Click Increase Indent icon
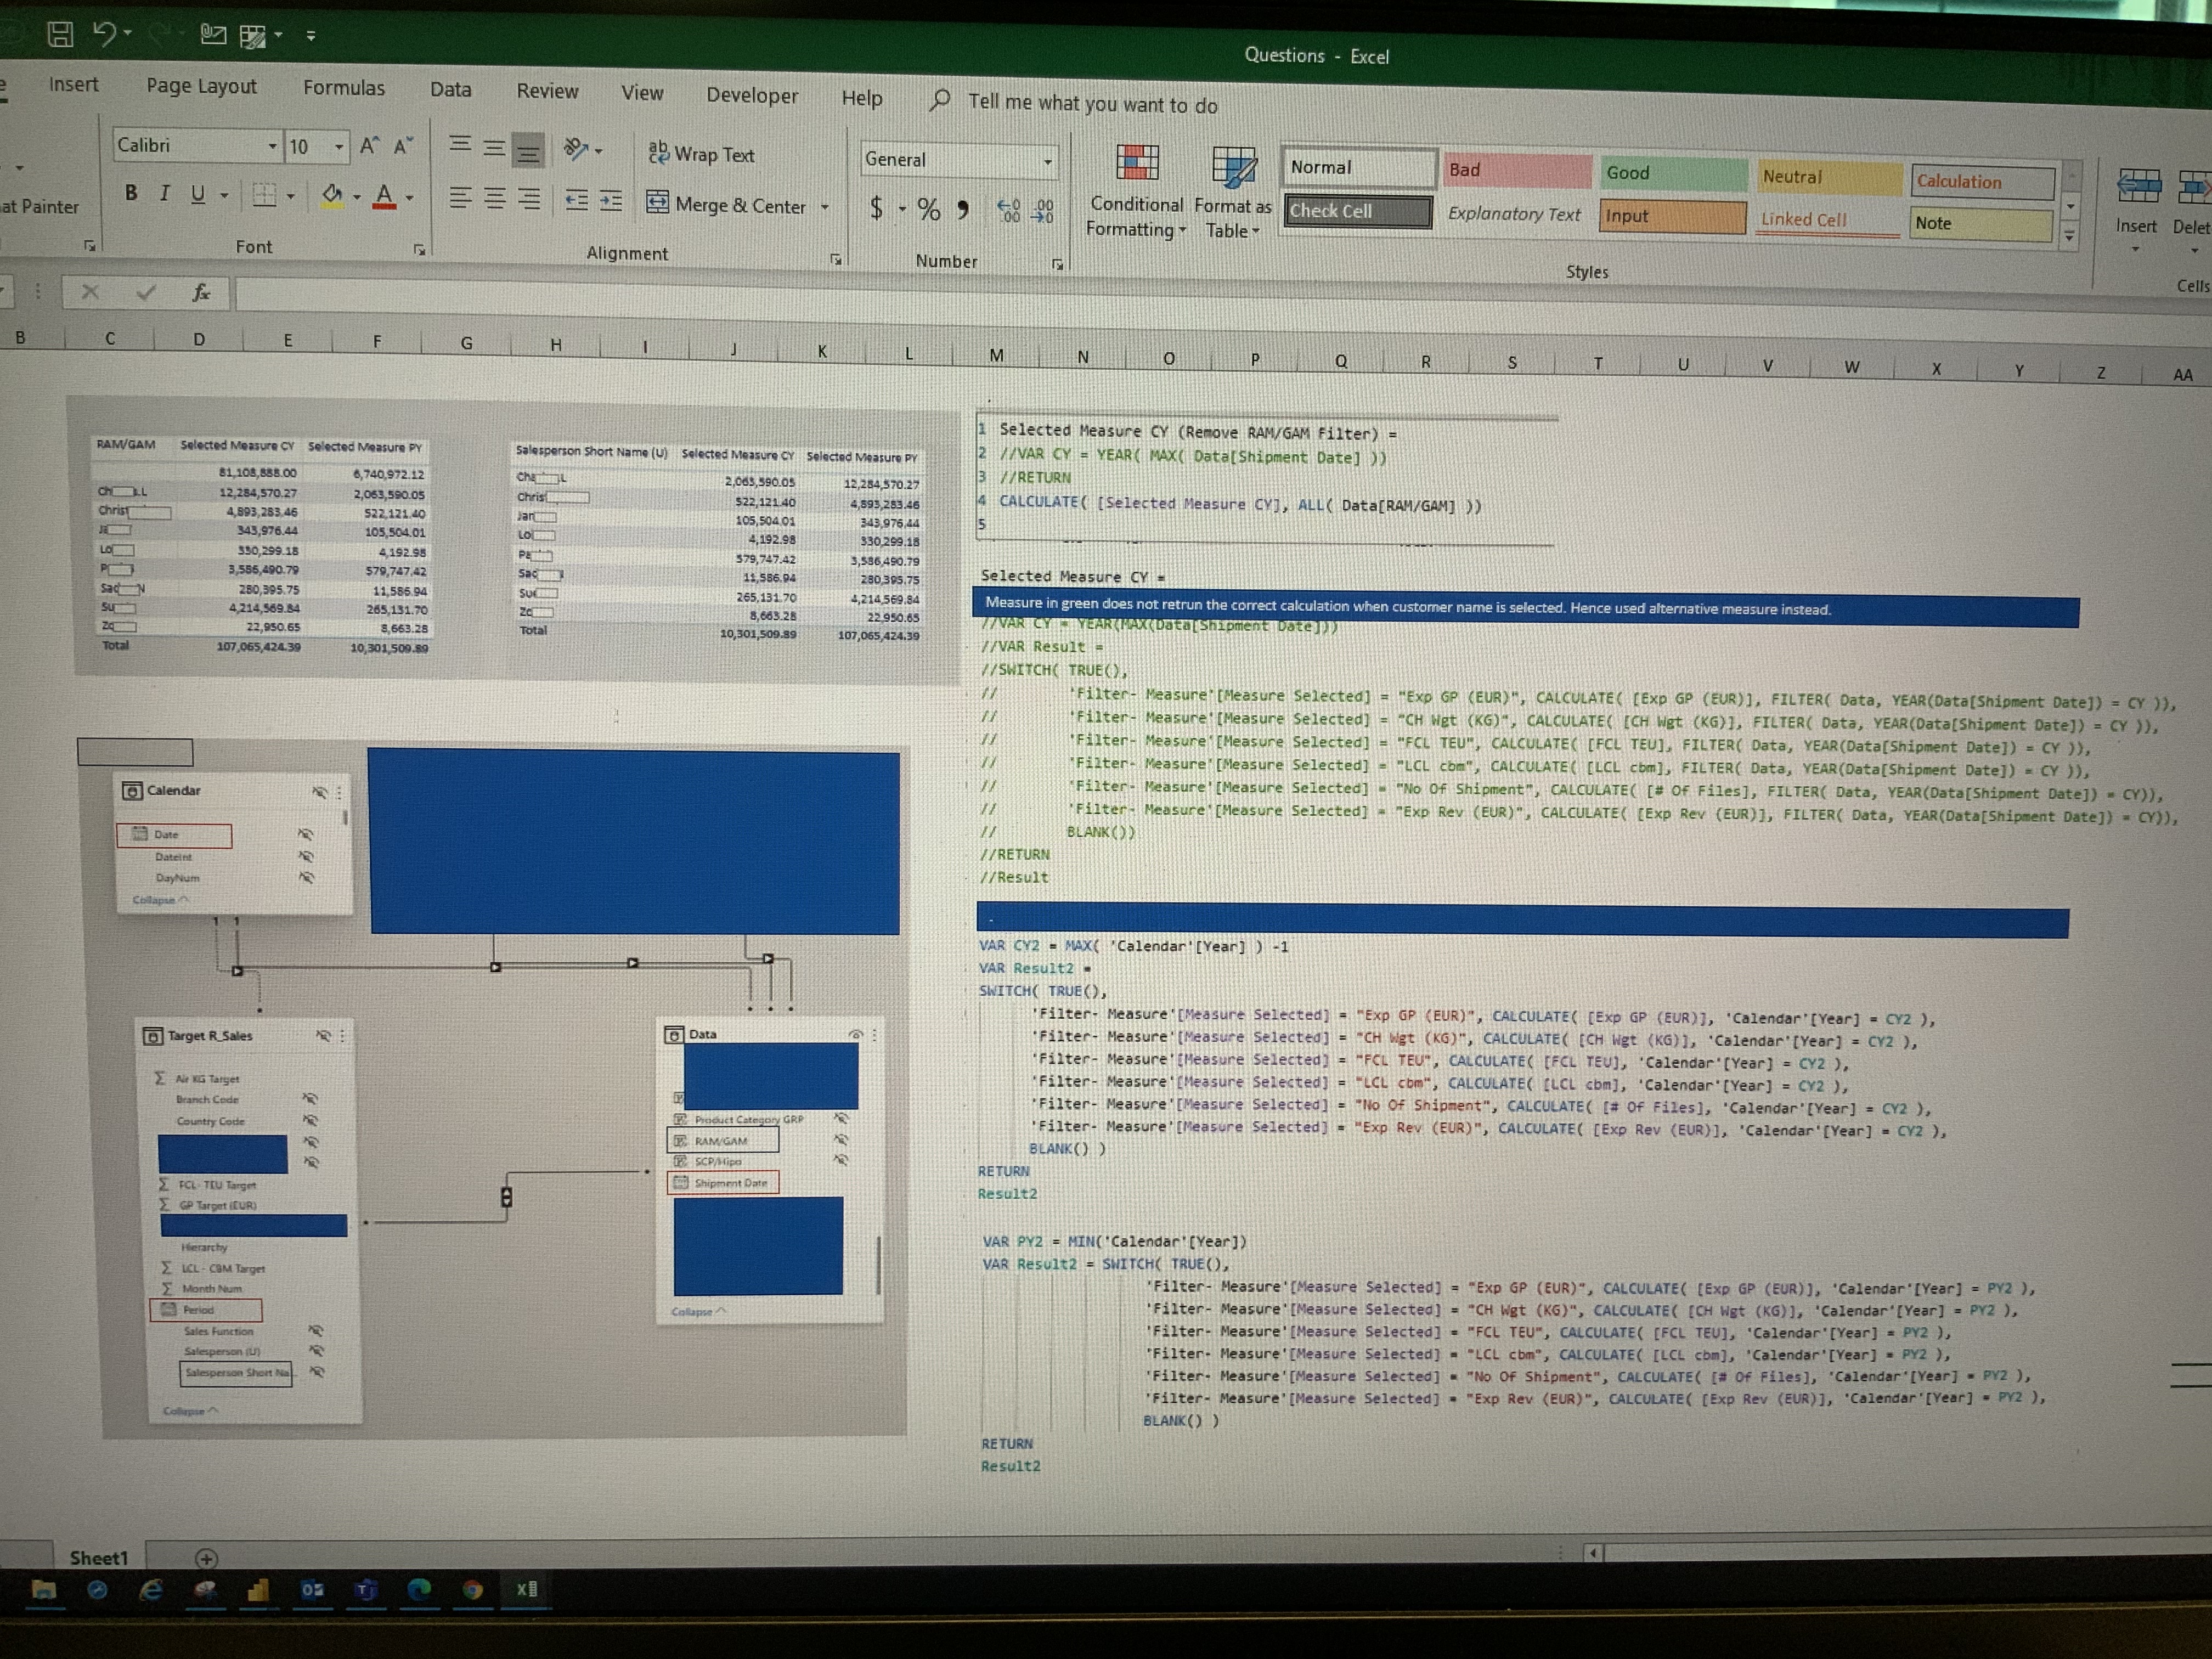 [611, 201]
